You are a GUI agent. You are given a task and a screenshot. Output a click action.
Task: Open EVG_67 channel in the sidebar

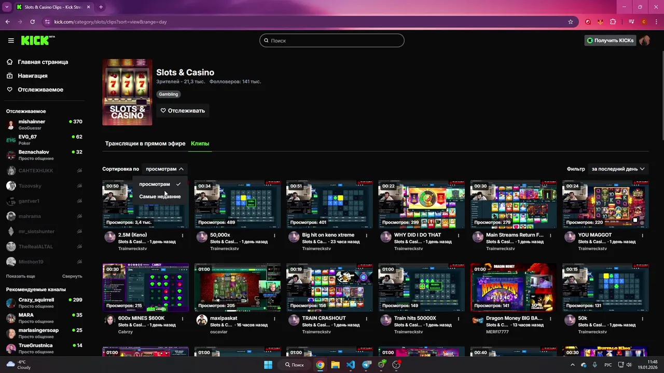coord(44,140)
